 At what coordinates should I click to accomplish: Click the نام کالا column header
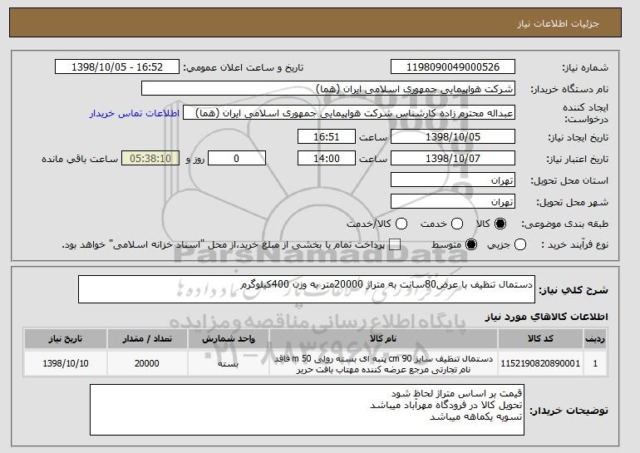[x=384, y=339]
